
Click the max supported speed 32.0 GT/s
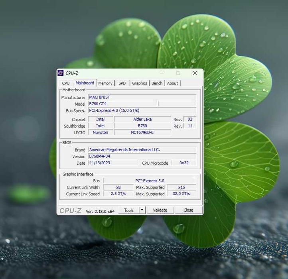click(181, 194)
